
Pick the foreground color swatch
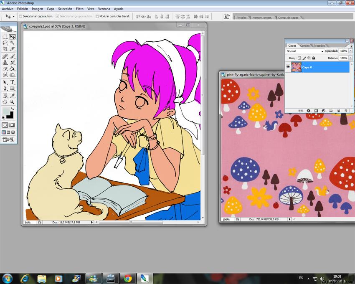coord(6,111)
